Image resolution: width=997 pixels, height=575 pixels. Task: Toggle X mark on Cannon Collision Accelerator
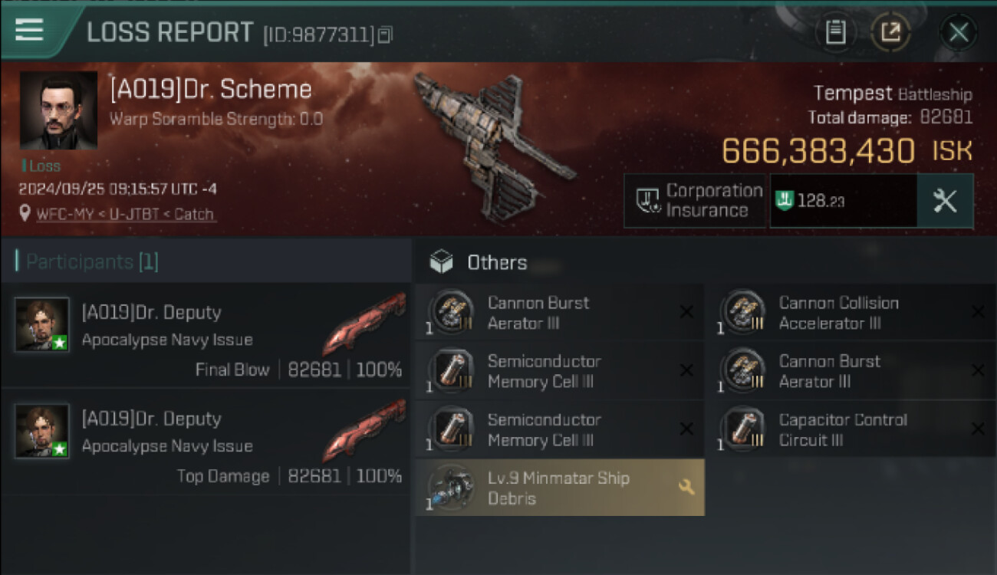978,312
